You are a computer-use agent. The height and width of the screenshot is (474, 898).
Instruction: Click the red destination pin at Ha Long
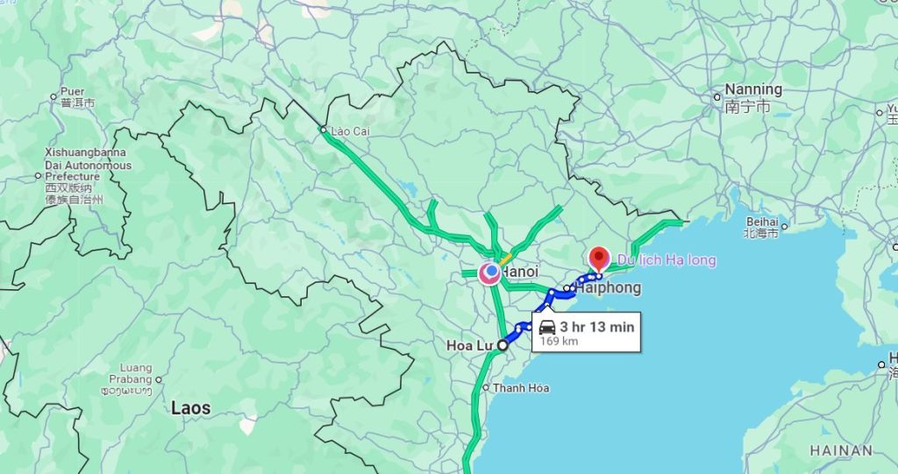click(599, 258)
